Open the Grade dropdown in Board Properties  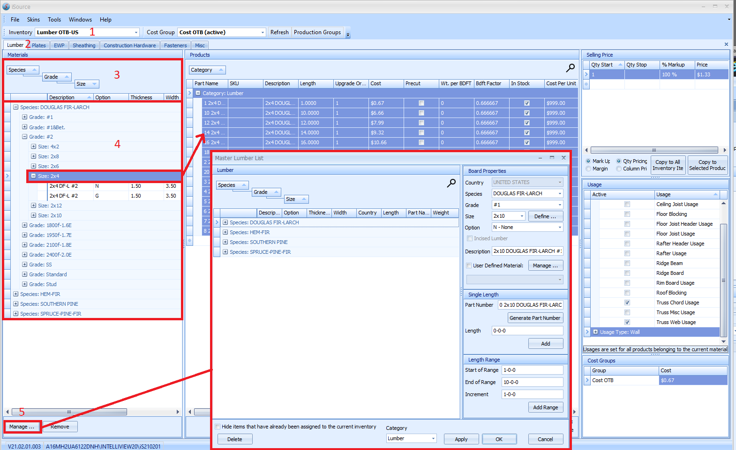coord(560,205)
